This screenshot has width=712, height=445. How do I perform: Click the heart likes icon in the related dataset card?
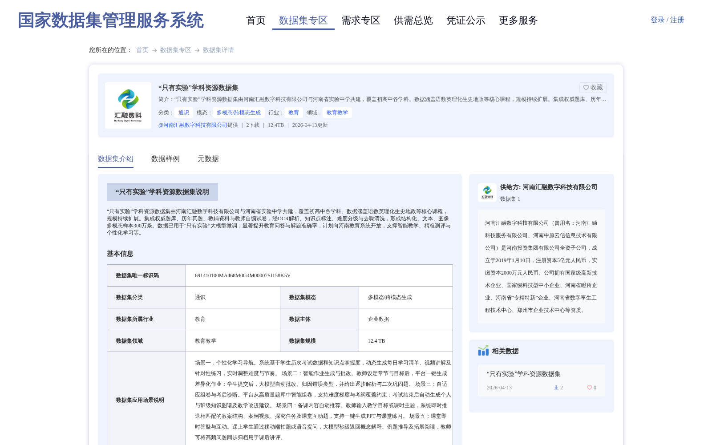tap(590, 388)
